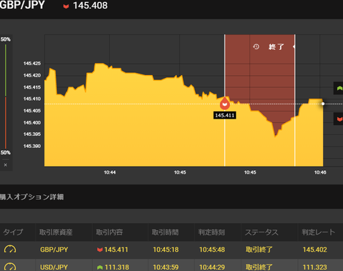Click 取引終了 status in USD/JPY row
The width and height of the screenshot is (343, 271).
259,267
